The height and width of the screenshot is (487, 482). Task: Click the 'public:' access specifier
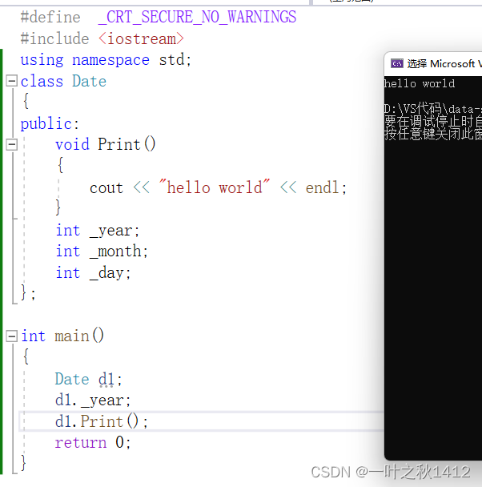(50, 124)
